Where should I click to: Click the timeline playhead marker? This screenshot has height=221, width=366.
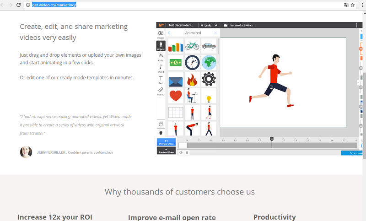tap(272, 139)
